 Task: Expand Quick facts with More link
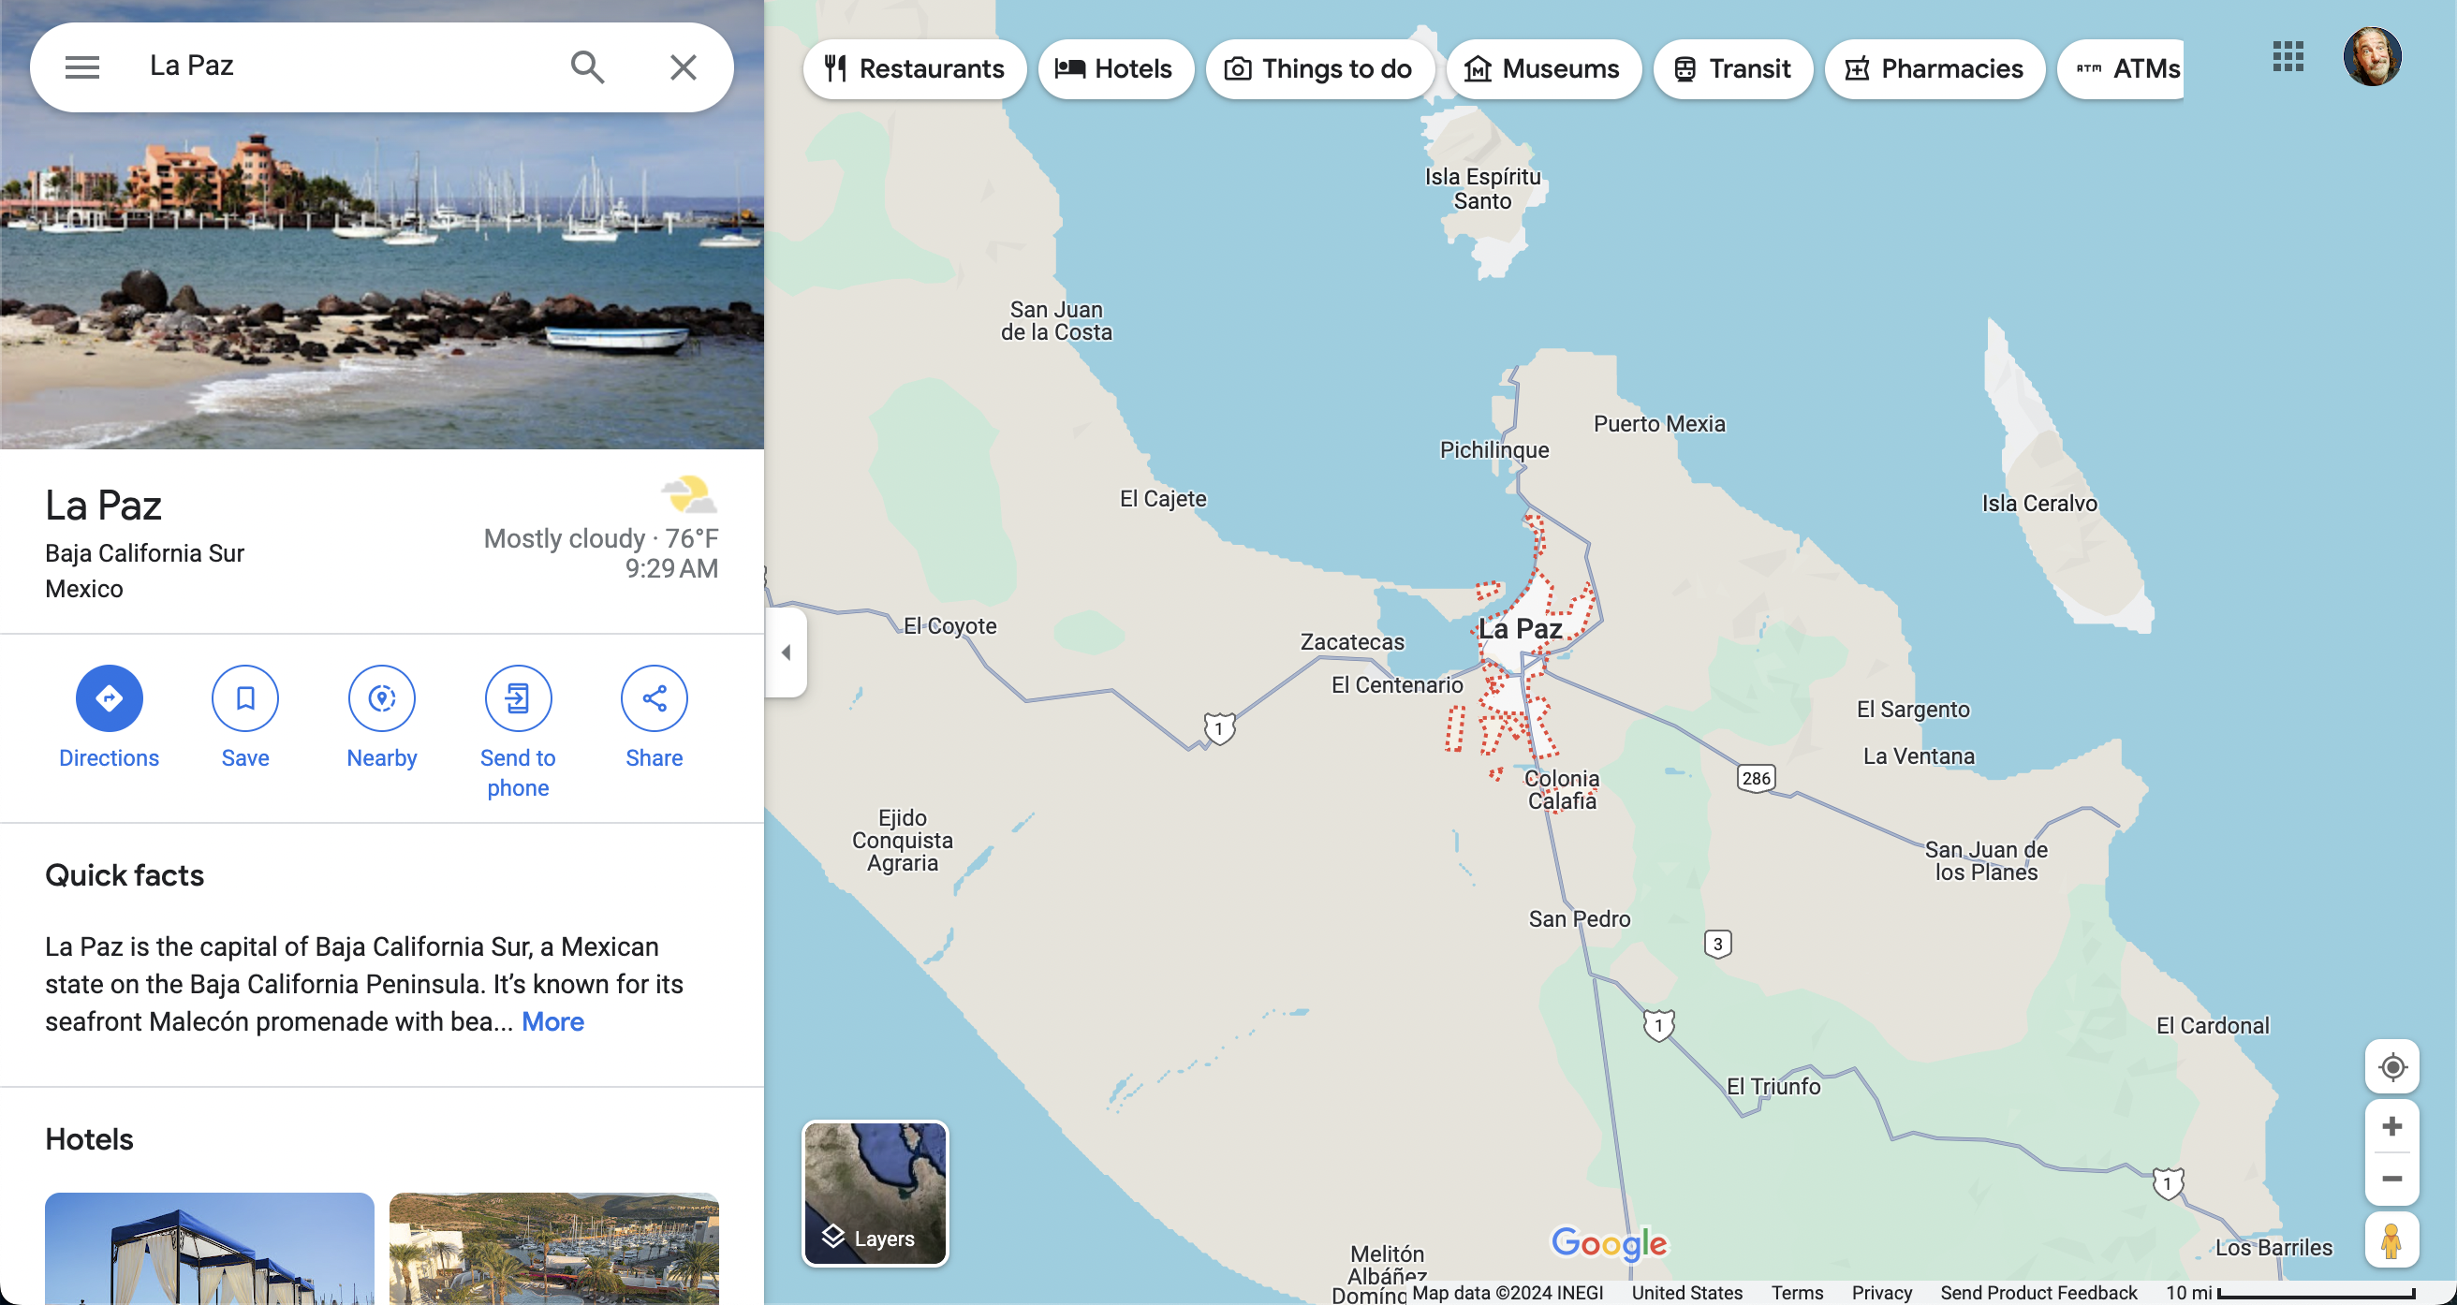[x=552, y=1021]
